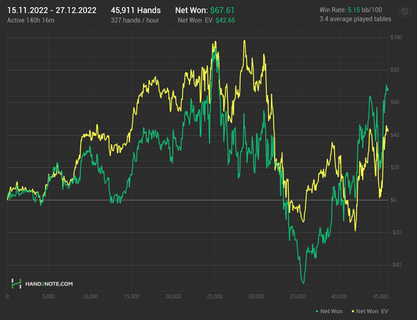This screenshot has width=417, height=320.
Task: Click the 5,000 x-axis label
Action: coord(49,297)
